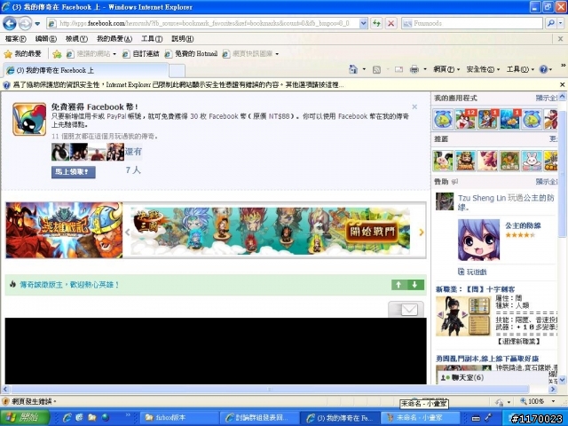The height and width of the screenshot is (426, 568).
Task: Open the app icon with 12 badge
Action: click(465, 120)
